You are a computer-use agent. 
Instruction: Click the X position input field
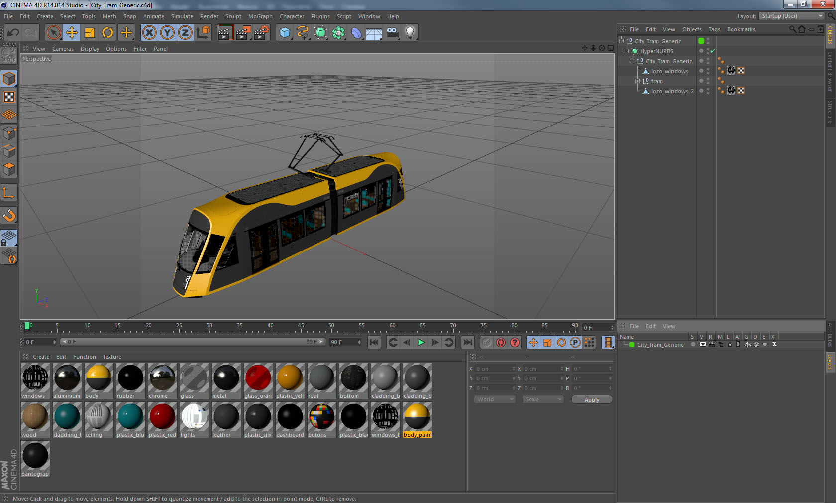coord(495,369)
